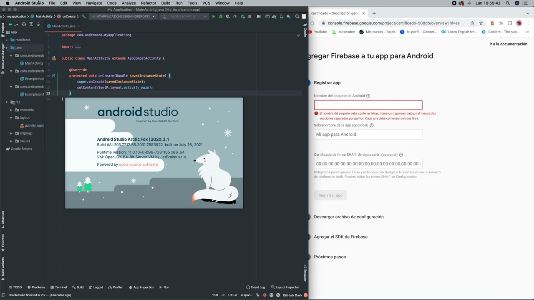Viewport: 534px width, 300px height.
Task: Collapse the res folder
Action: click(6, 102)
